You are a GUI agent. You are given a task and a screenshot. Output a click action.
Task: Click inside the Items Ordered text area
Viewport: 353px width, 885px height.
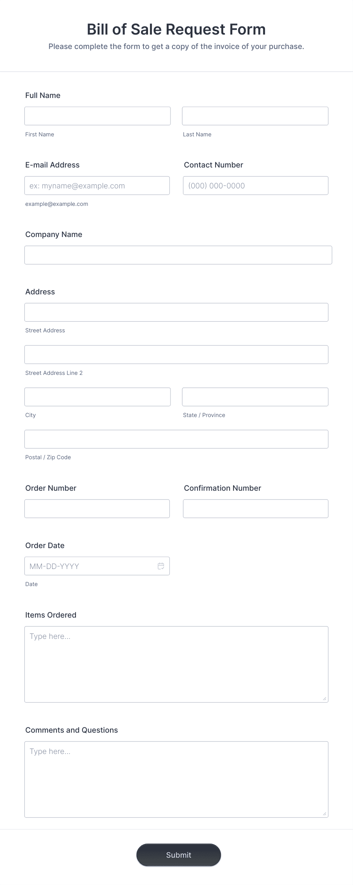click(176, 664)
